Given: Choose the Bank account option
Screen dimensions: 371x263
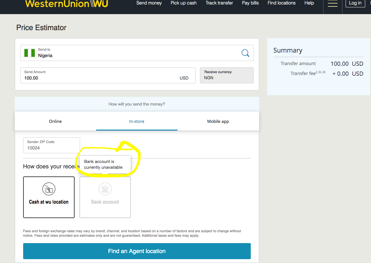Looking at the screenshot, I should pos(105,197).
